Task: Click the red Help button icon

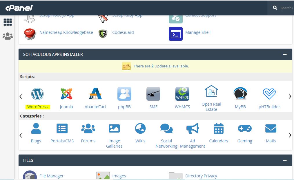Action: click(30, 34)
